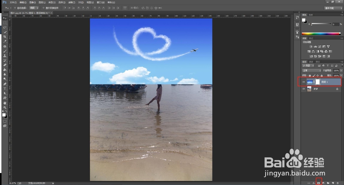Select the Clone Stamp tool
Image resolution: width=344 pixels, height=185 pixels.
click(x=5, y=56)
